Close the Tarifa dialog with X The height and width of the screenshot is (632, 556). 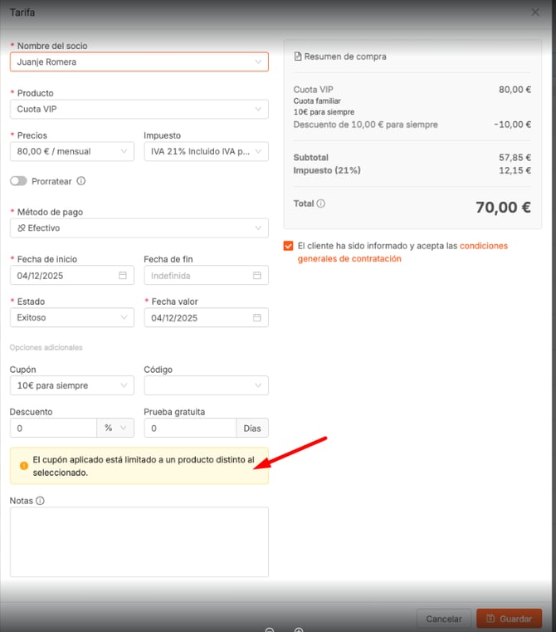[535, 12]
